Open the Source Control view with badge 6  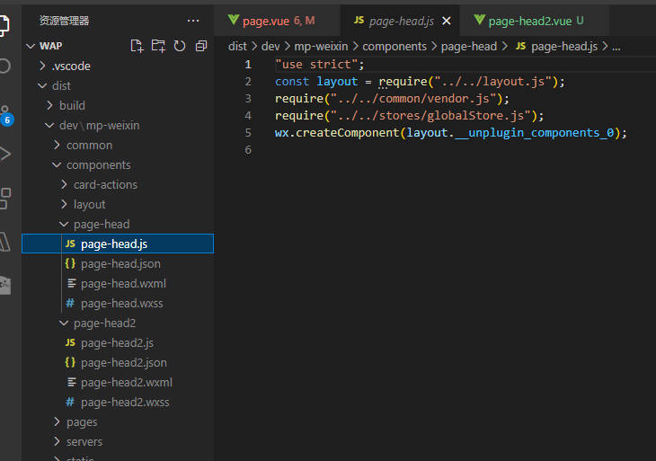pos(5,112)
